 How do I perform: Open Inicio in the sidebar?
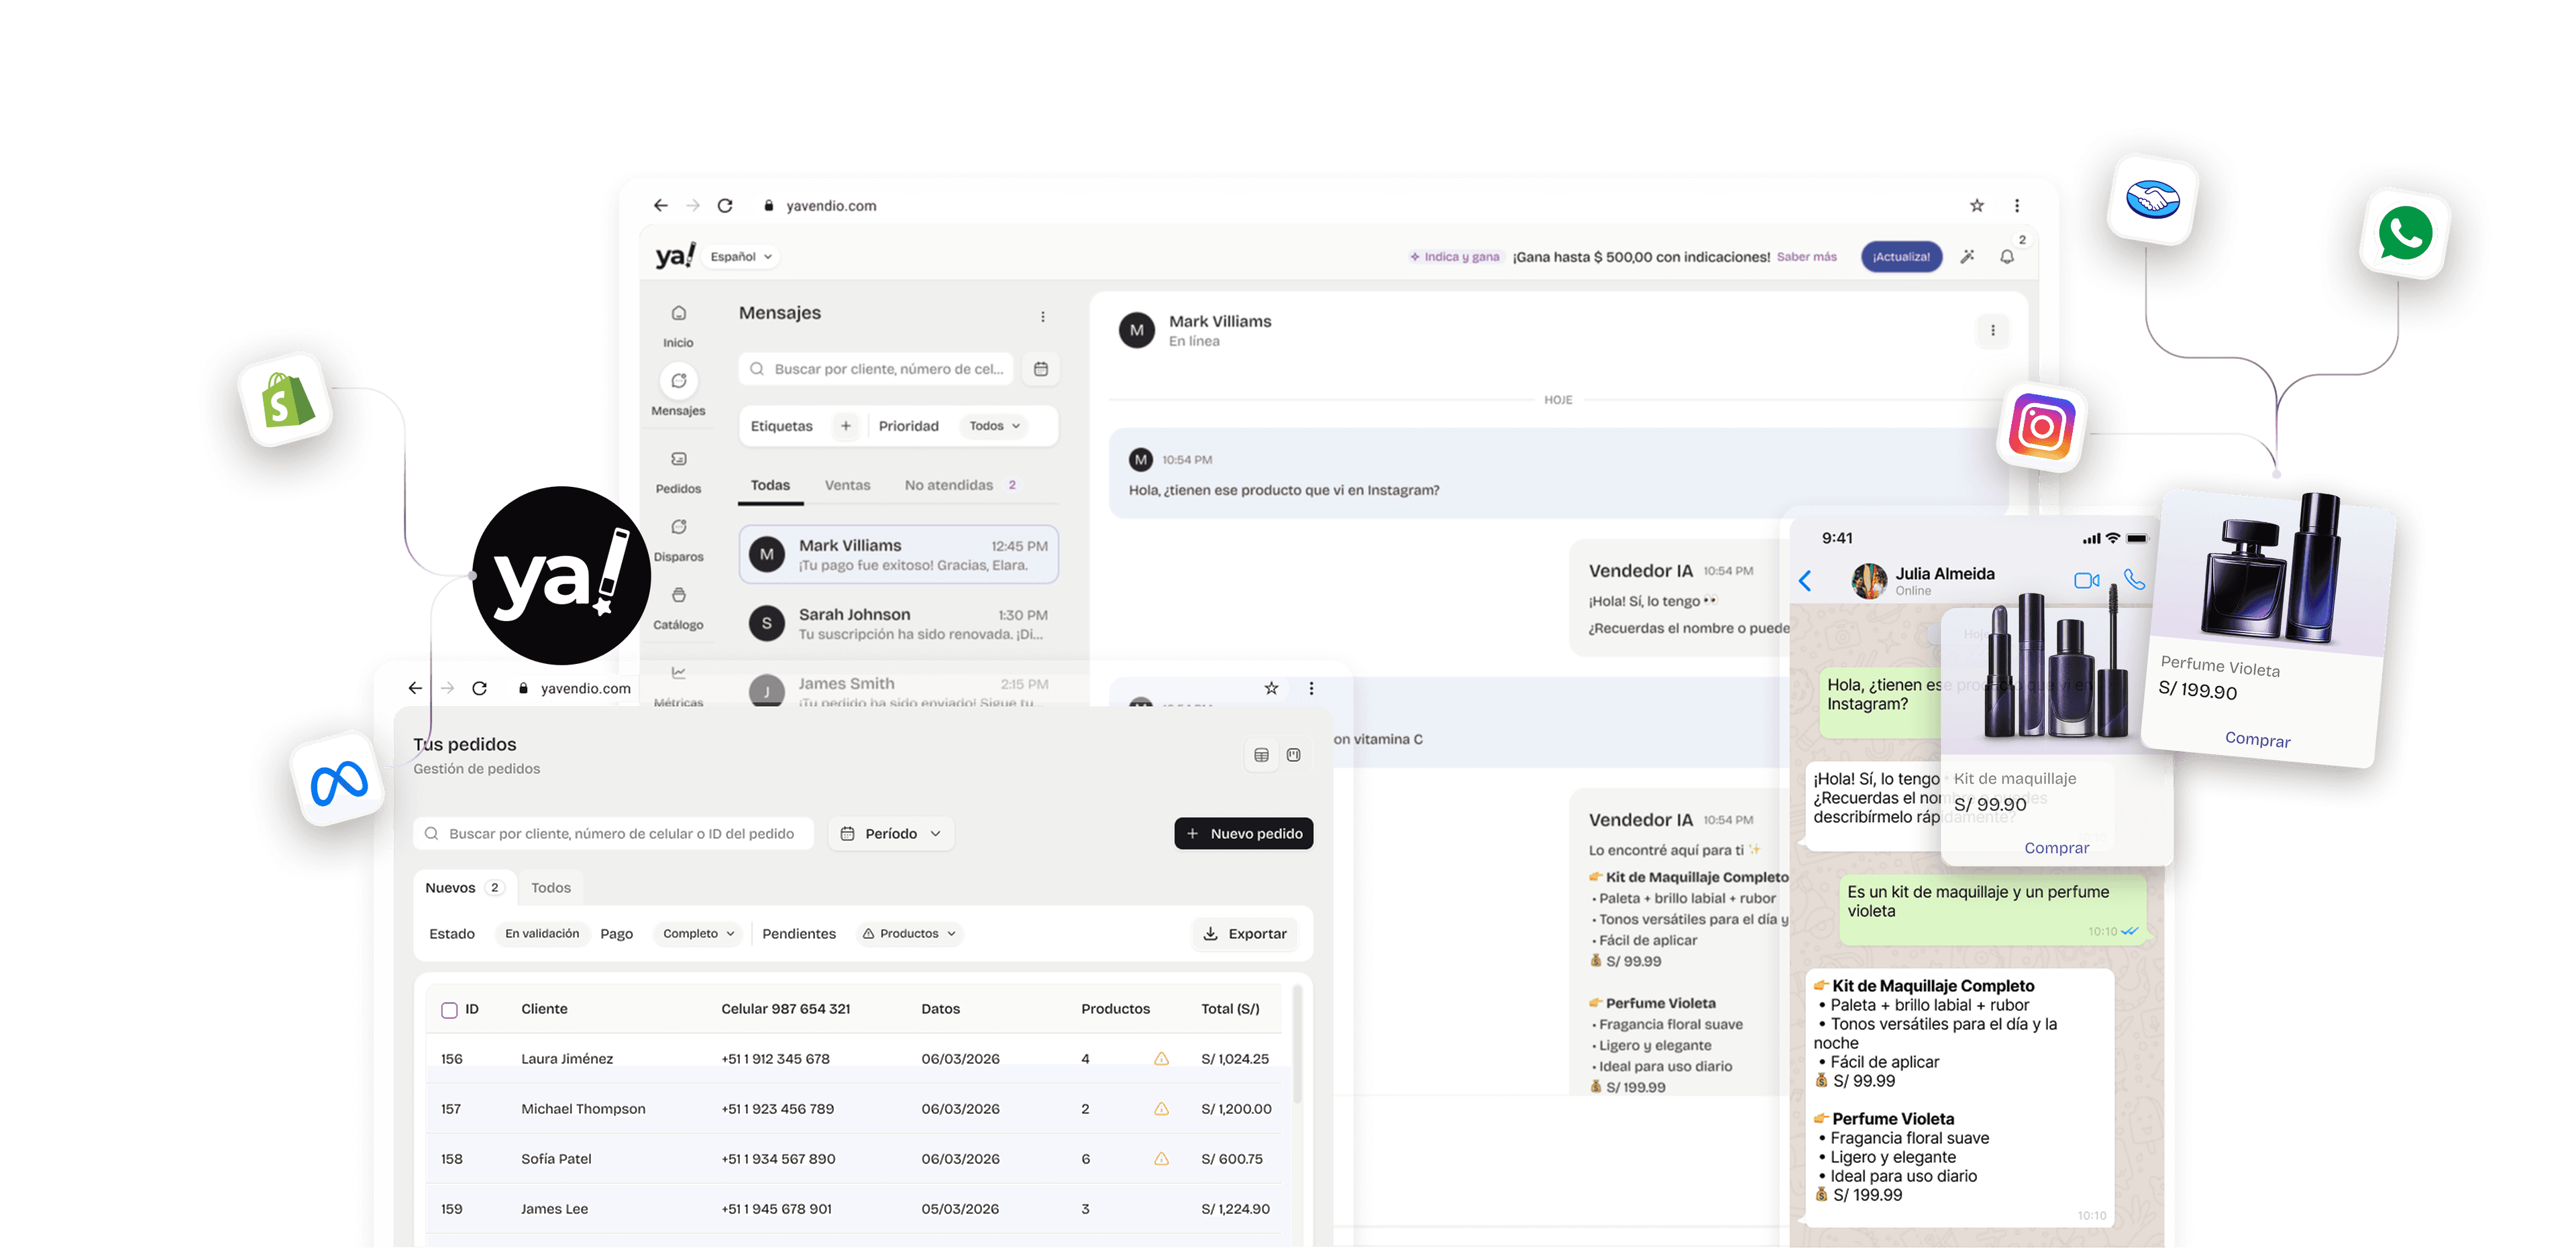coord(678,326)
